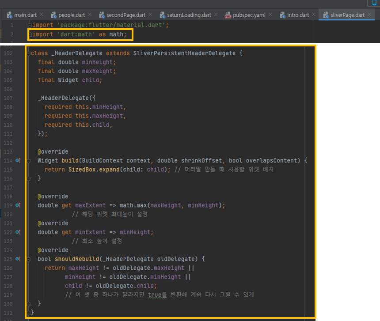Collapse the _HeaderDelegate class fold on line 102
The height and width of the screenshot is (321, 380).
(x=29, y=53)
